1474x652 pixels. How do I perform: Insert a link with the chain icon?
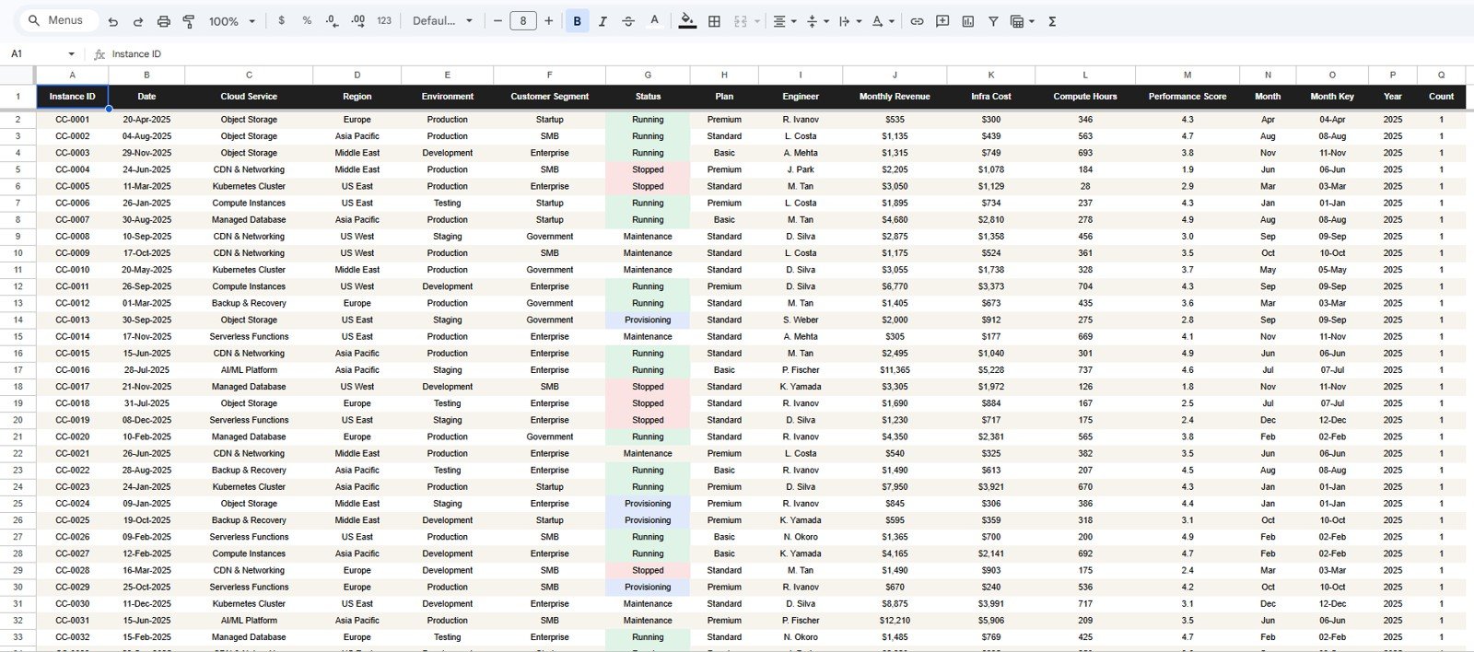click(917, 20)
